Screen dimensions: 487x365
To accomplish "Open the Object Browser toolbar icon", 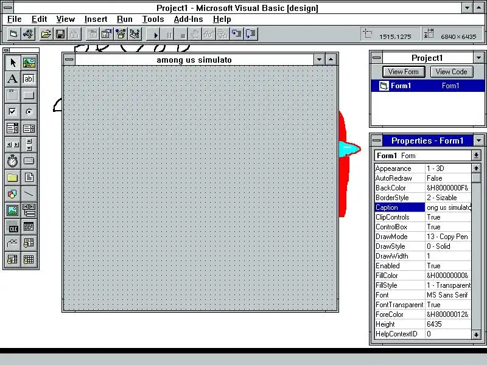I will coord(121,34).
